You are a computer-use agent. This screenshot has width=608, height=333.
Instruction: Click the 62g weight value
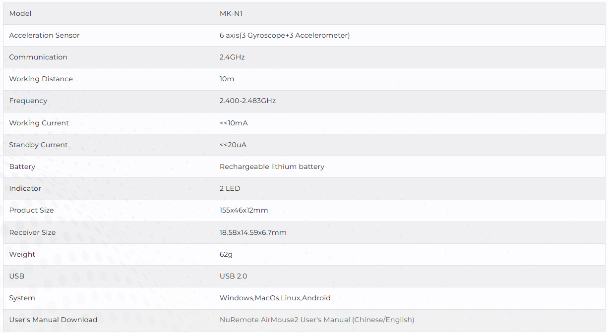pyautogui.click(x=226, y=254)
